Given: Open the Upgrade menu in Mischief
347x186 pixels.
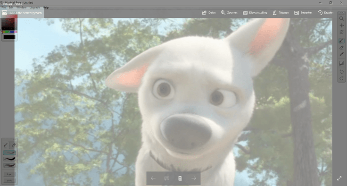Looking at the screenshot, I should point(34,8).
